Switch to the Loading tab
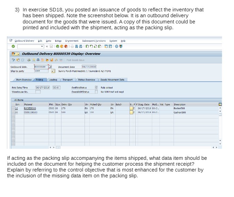 tap(53, 80)
